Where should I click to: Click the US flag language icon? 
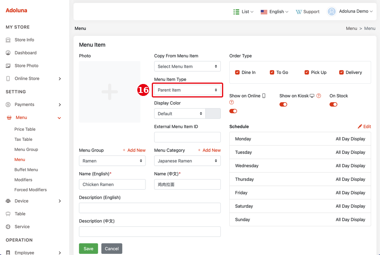pos(264,12)
